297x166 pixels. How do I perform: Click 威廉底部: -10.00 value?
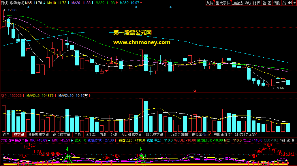(210, 140)
